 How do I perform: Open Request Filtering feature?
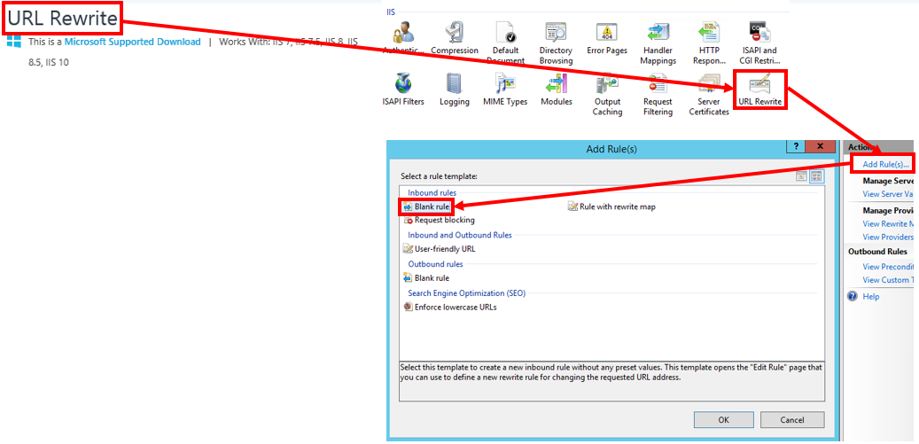658,94
